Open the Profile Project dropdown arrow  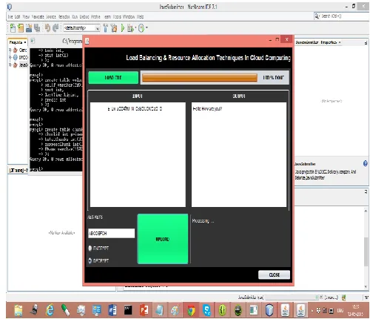[x=147, y=28]
